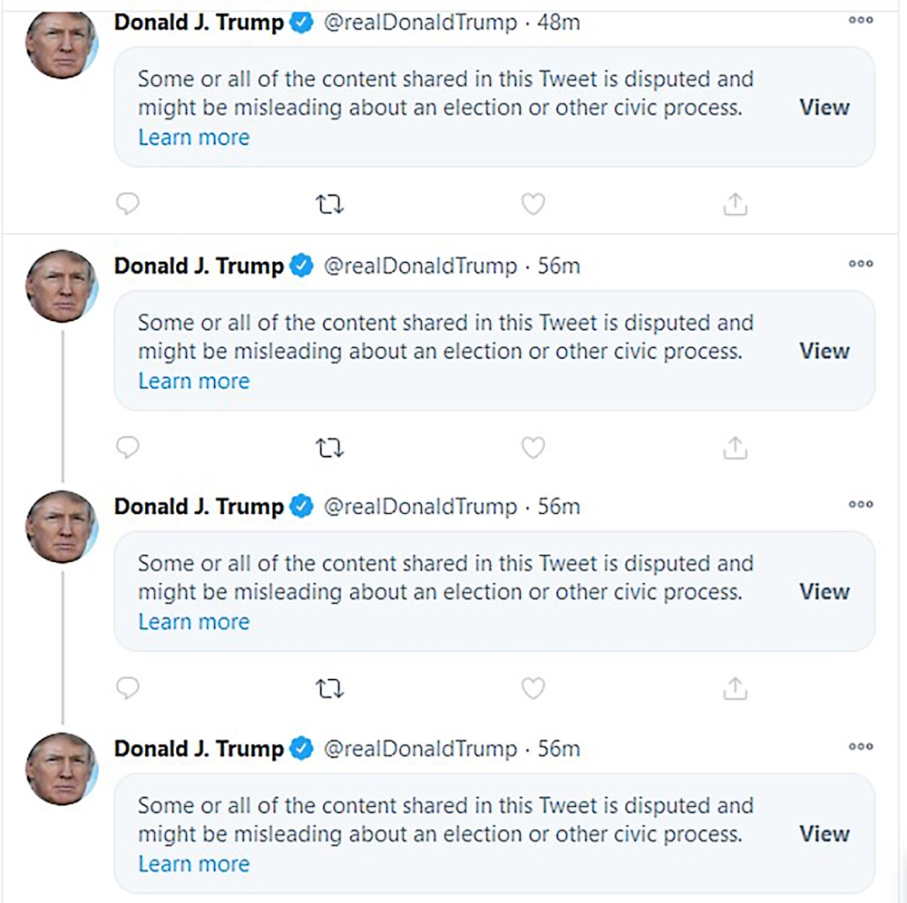Share the first tweet via upload icon
The height and width of the screenshot is (903, 907).
(735, 204)
